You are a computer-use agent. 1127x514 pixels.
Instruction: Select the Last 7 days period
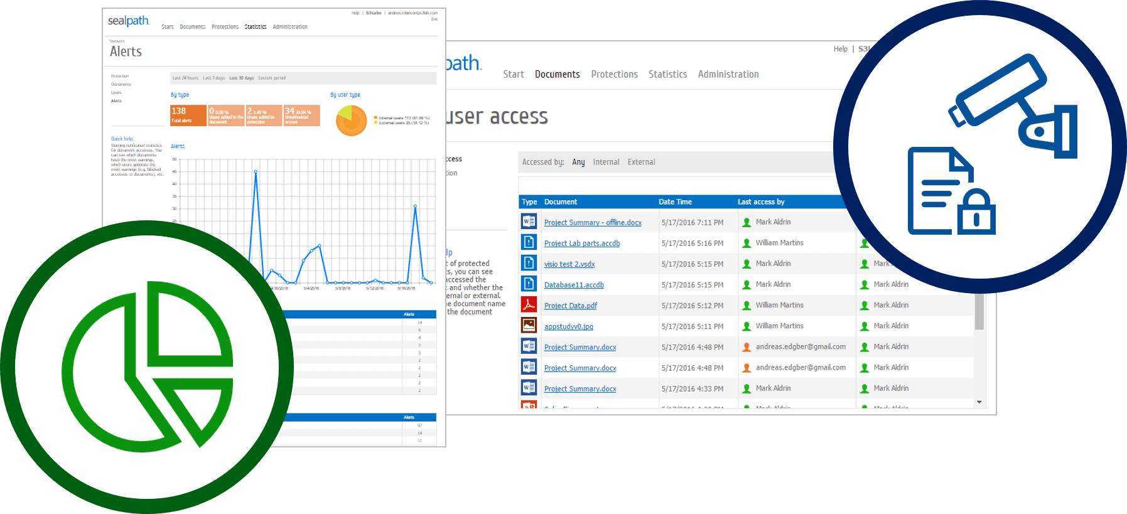click(x=213, y=78)
